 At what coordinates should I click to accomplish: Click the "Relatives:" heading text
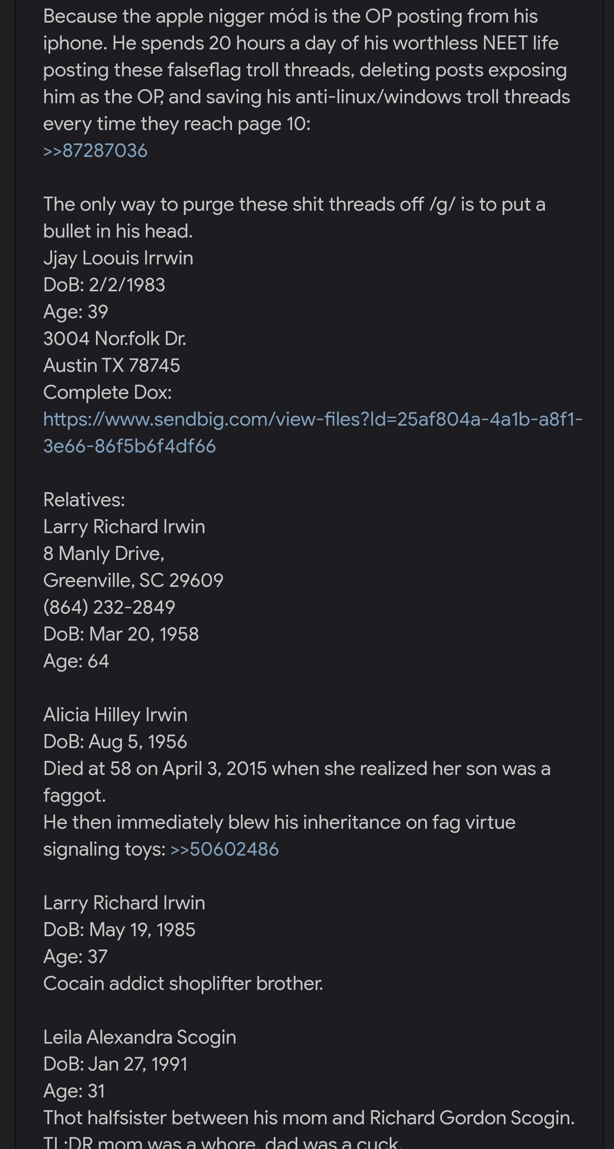[x=84, y=499]
